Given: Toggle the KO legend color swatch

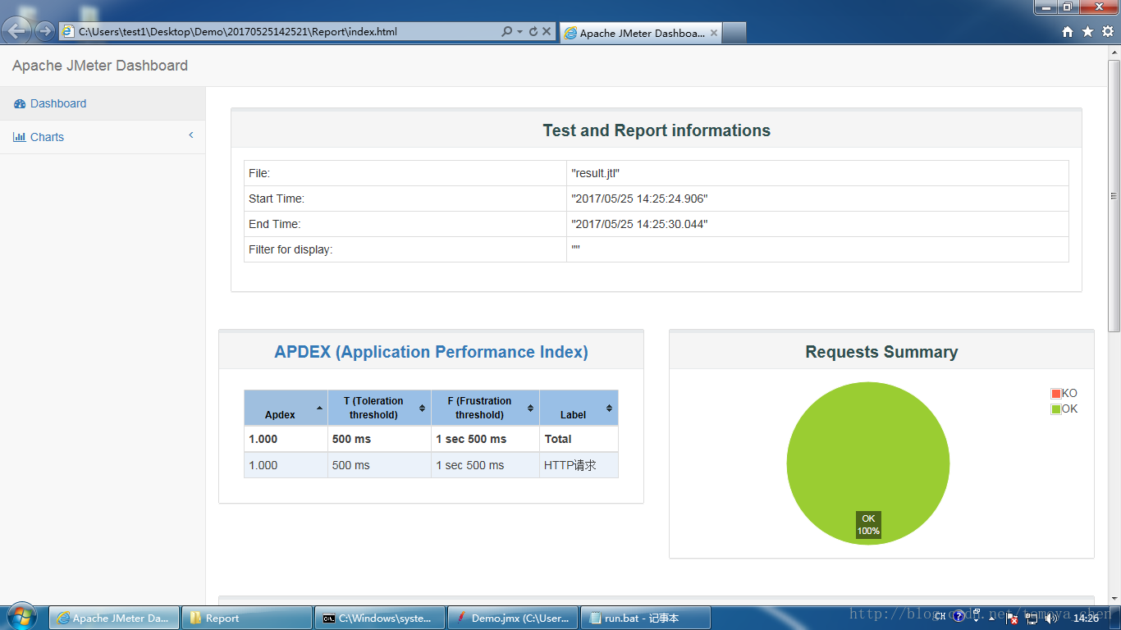Looking at the screenshot, I should 1055,394.
